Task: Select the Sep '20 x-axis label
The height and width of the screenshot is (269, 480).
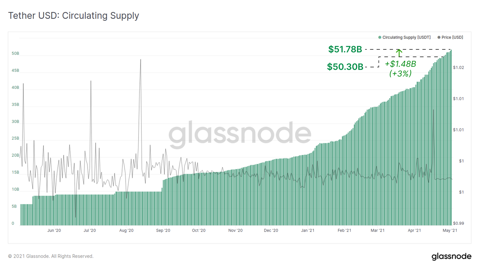Action: [x=163, y=230]
